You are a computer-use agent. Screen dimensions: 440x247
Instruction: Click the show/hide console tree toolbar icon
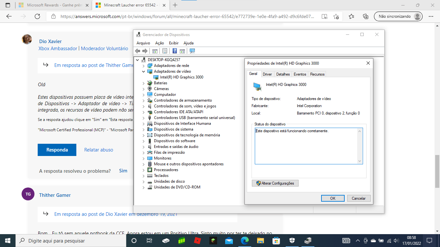tap(155, 51)
